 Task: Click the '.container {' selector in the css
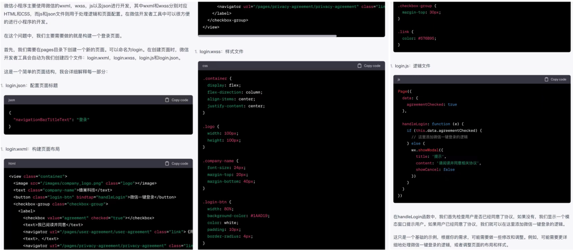point(218,78)
